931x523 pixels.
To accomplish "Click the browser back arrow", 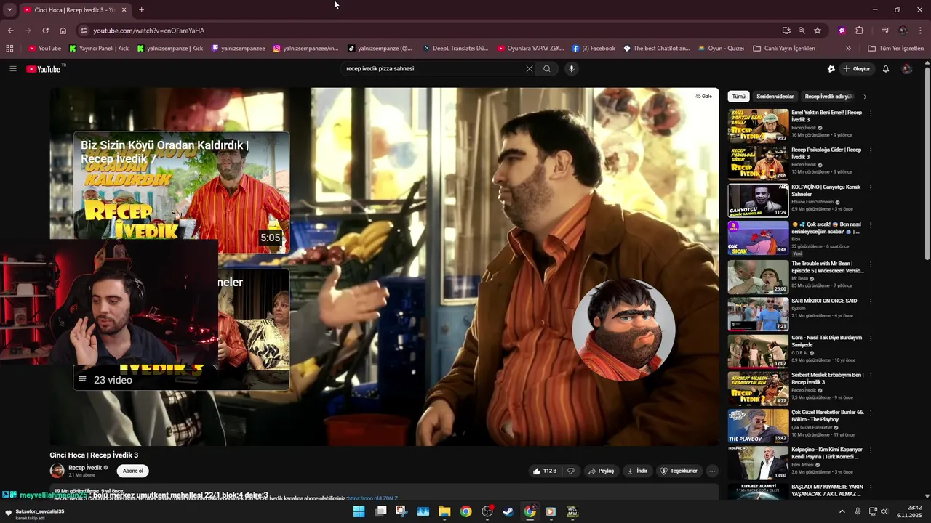I will click(x=10, y=31).
